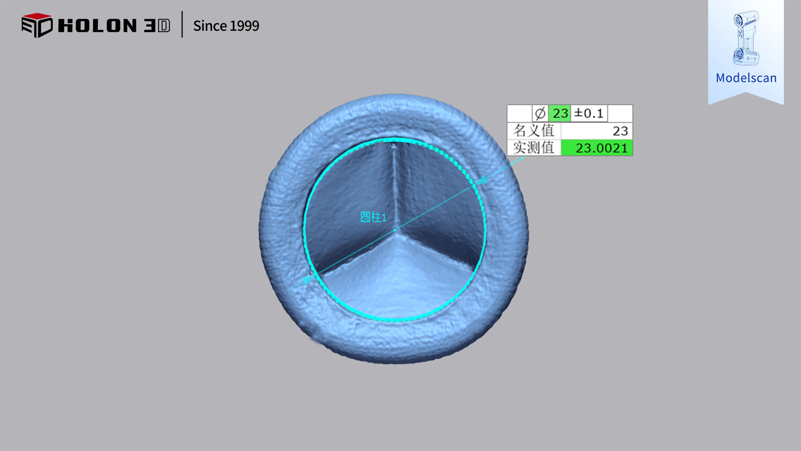Select the green 23 diameter cell

560,113
